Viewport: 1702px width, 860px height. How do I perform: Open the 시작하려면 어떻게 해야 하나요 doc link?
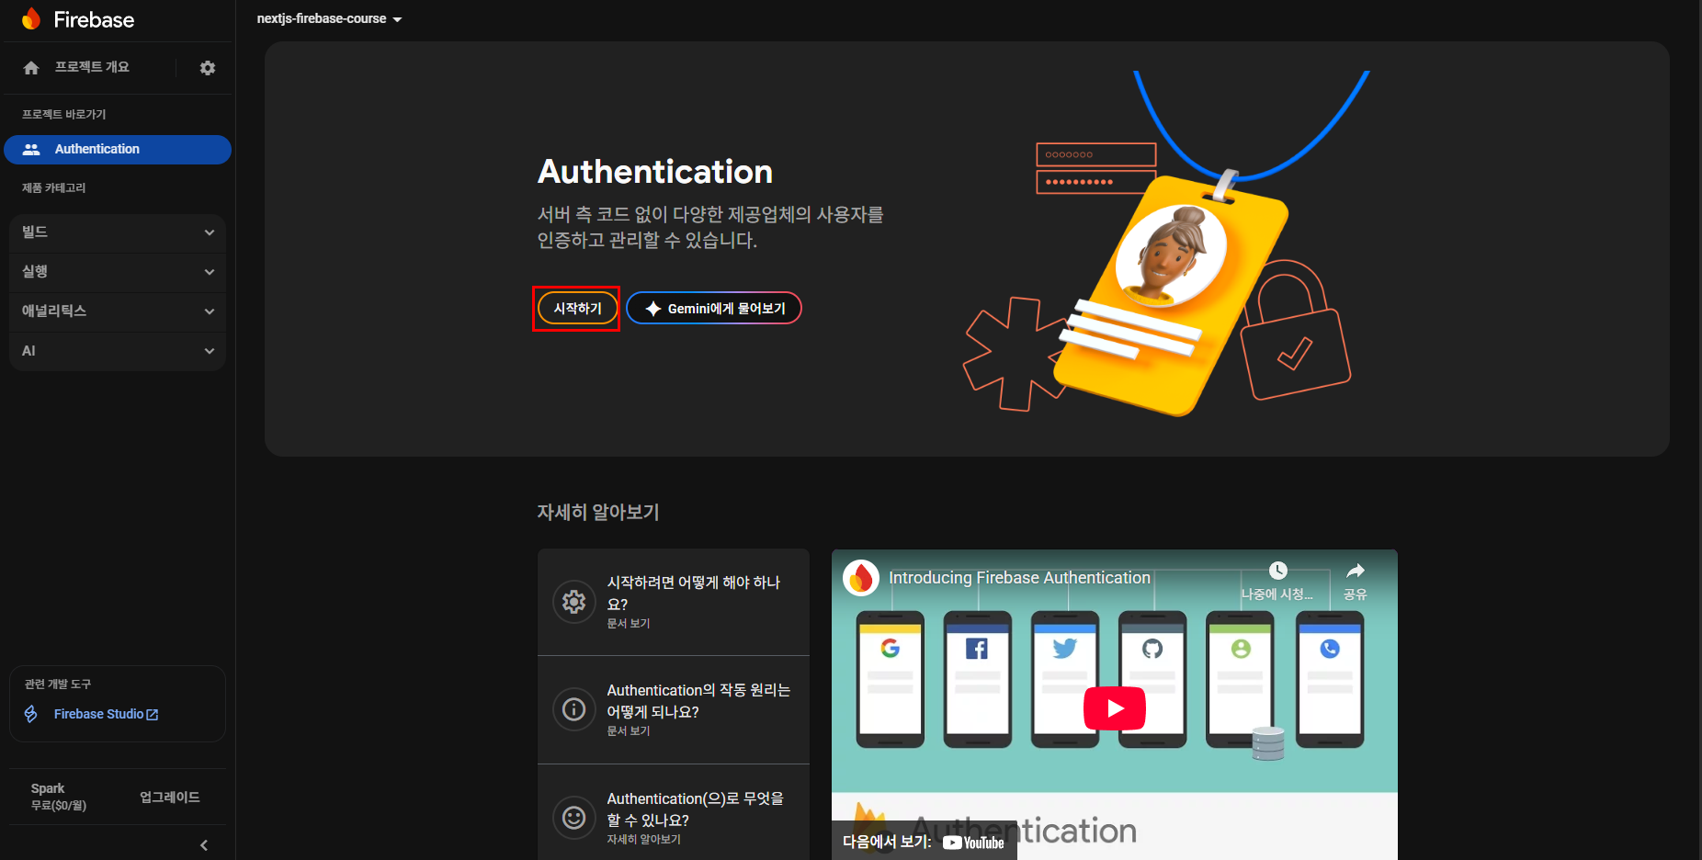(674, 602)
